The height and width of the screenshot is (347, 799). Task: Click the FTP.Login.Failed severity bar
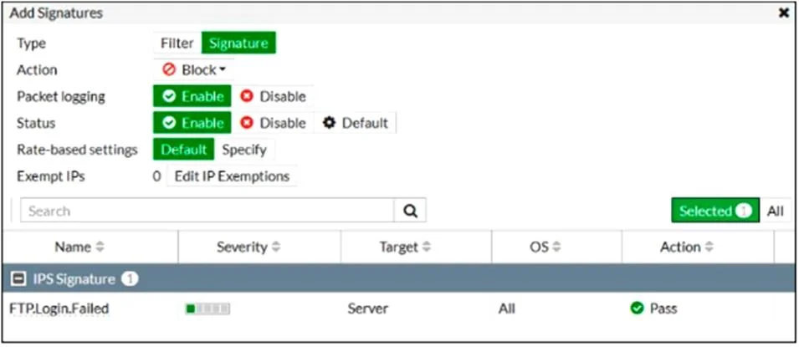(x=207, y=309)
